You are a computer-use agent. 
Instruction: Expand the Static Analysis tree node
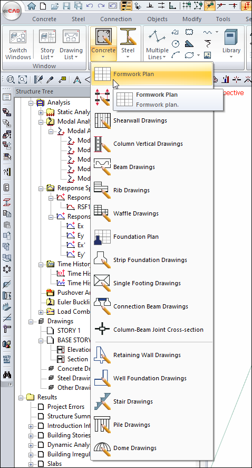41,113
